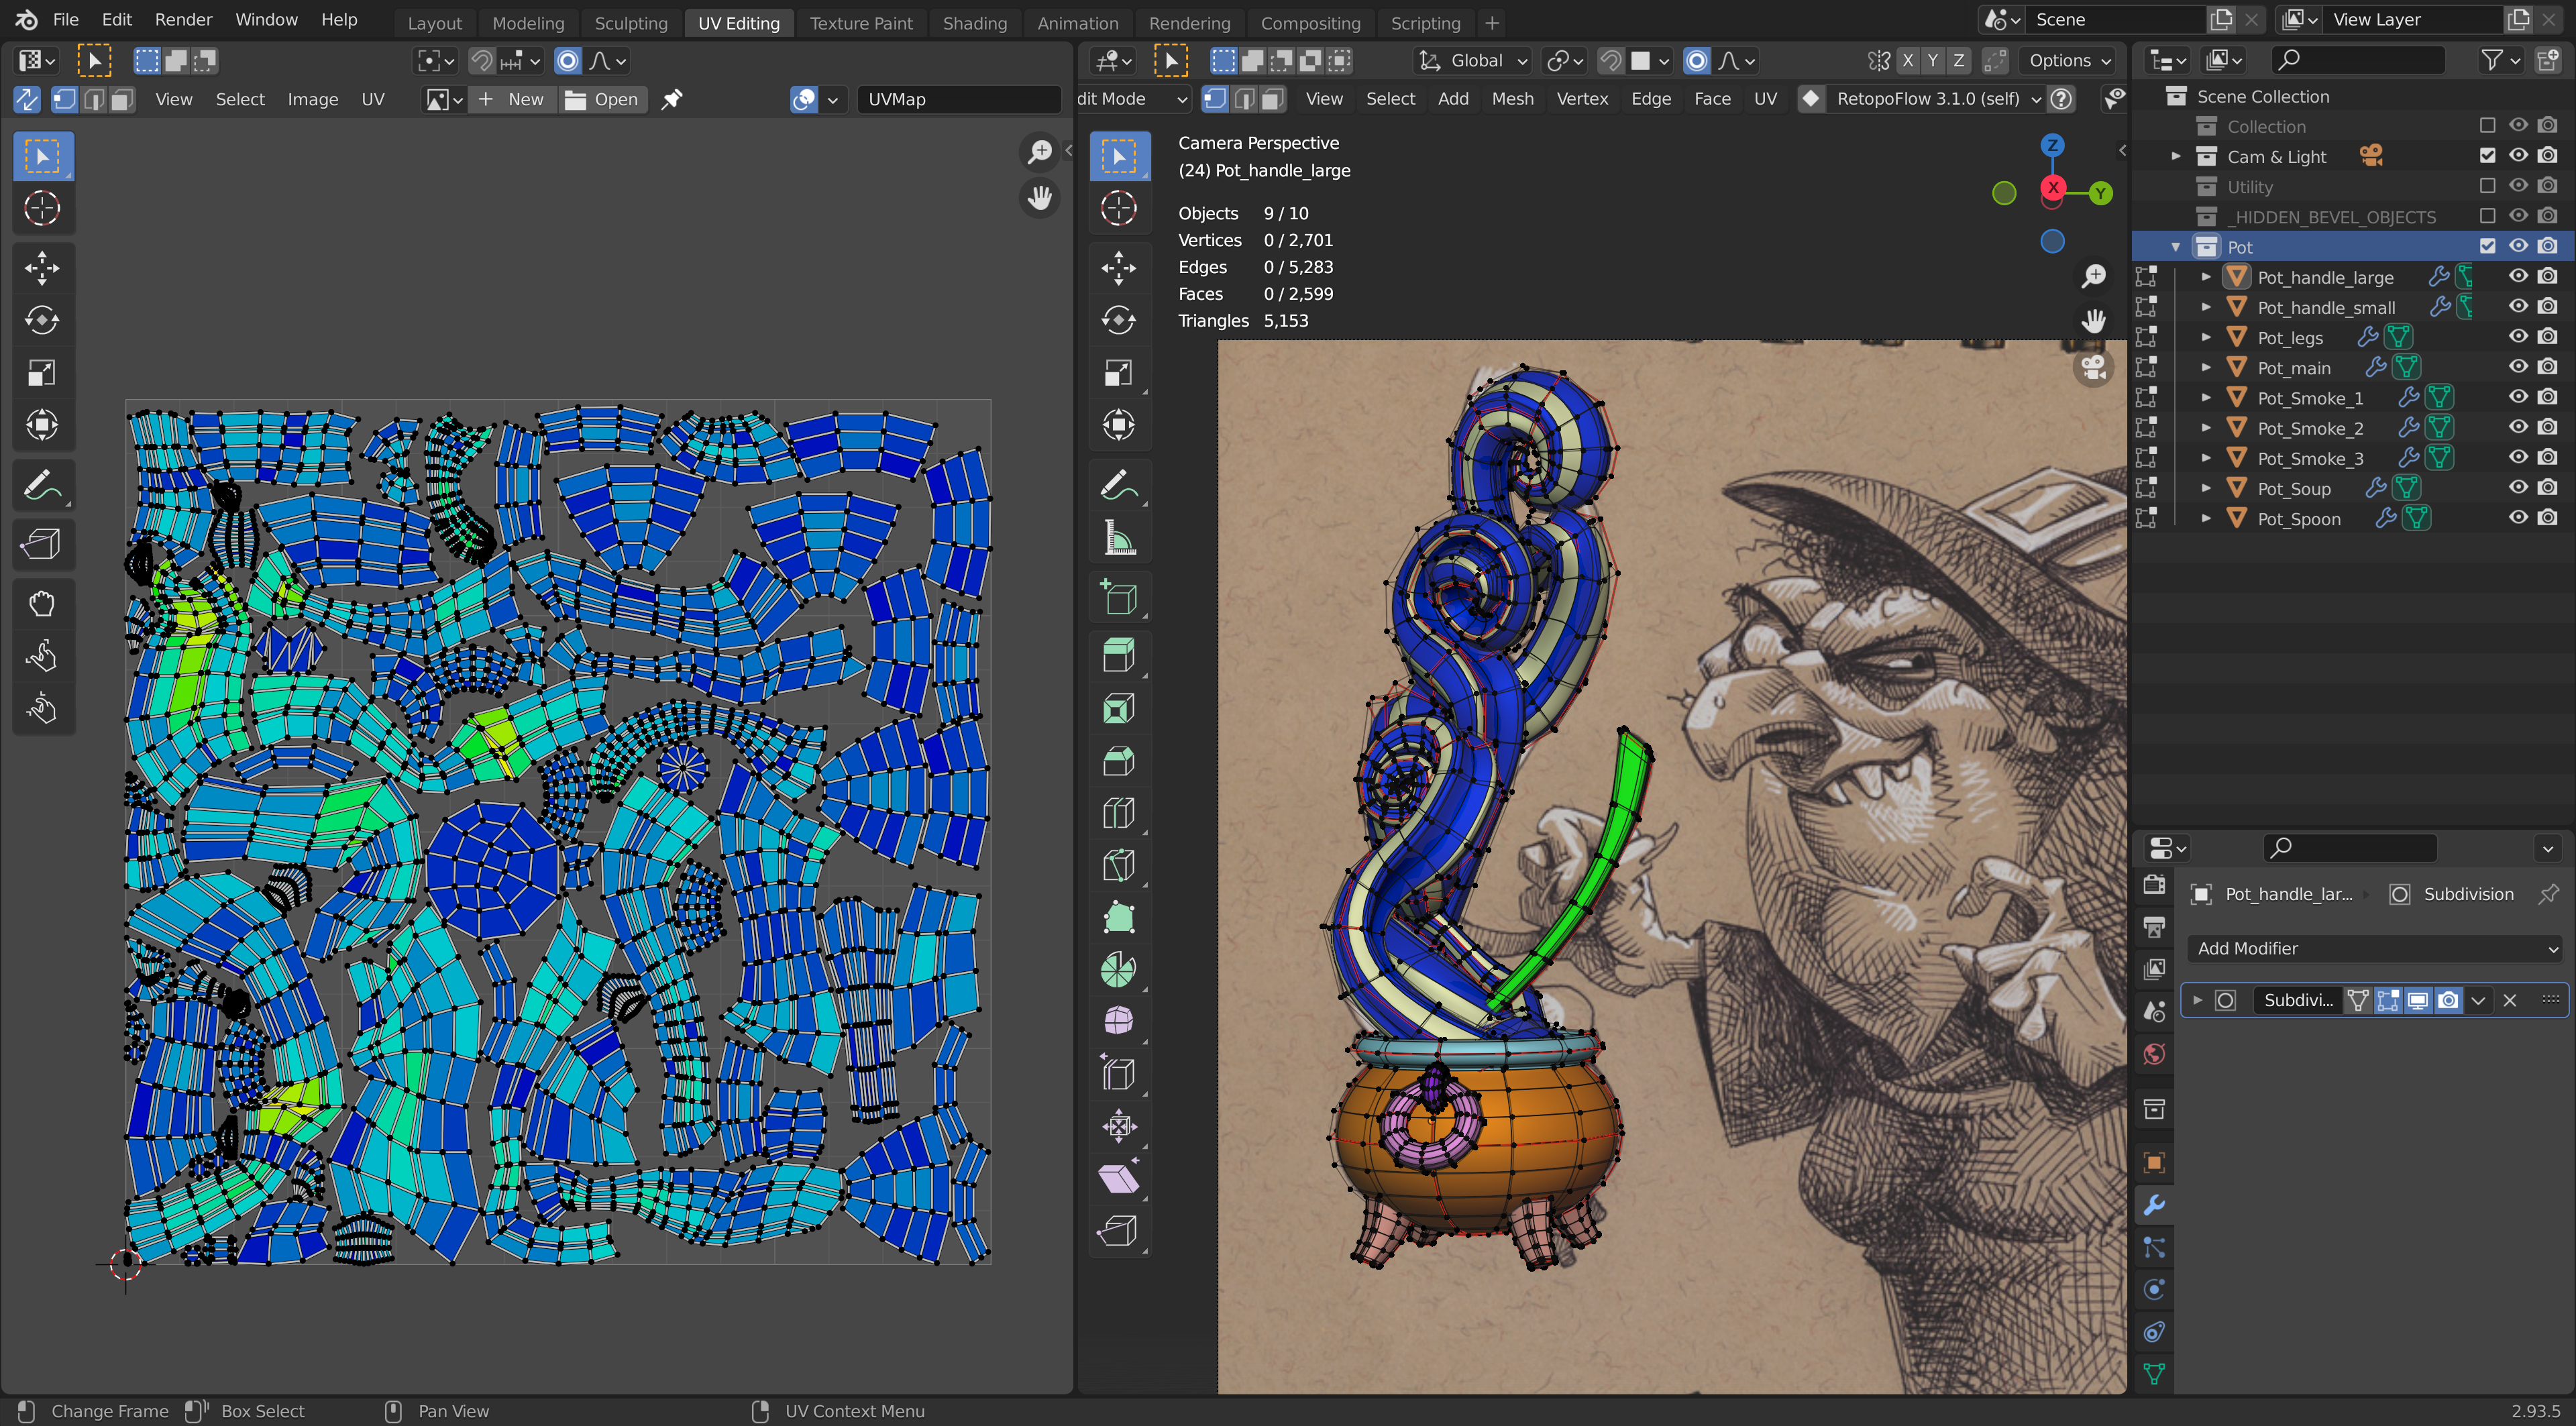Open the Global transform orientation dropdown
The height and width of the screenshot is (1426, 2576).
[x=1474, y=61]
